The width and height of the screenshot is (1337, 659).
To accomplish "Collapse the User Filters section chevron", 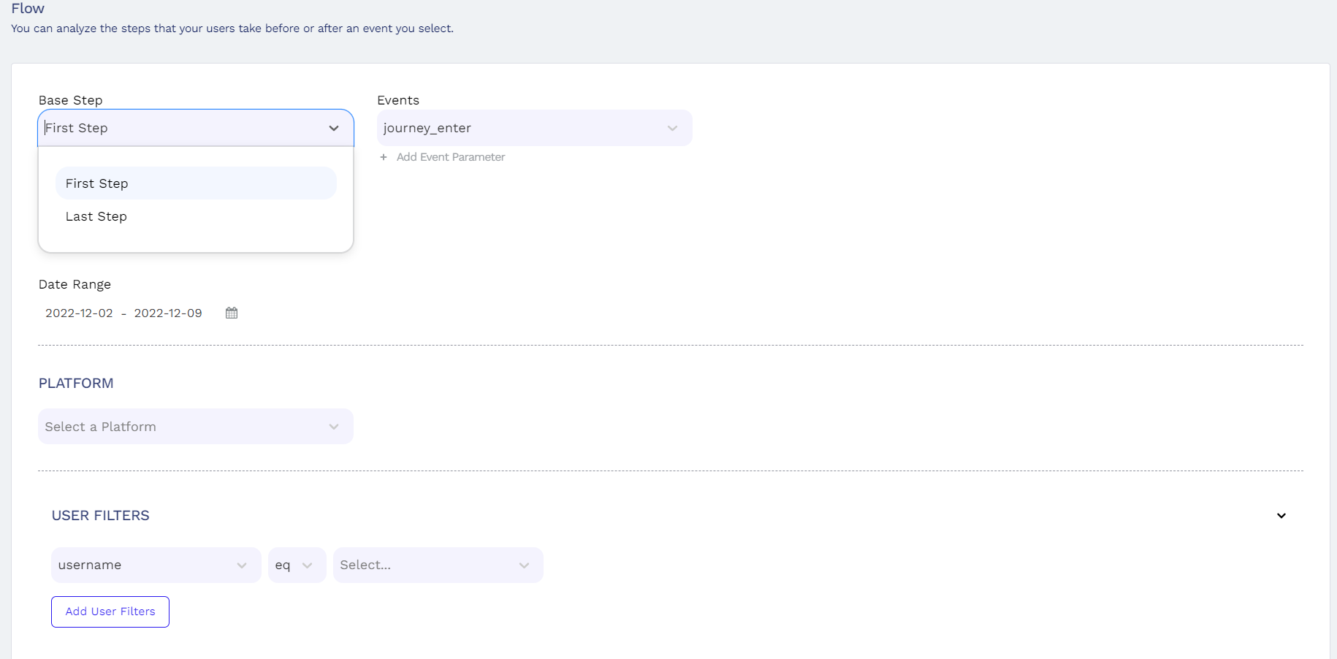I will pyautogui.click(x=1281, y=516).
